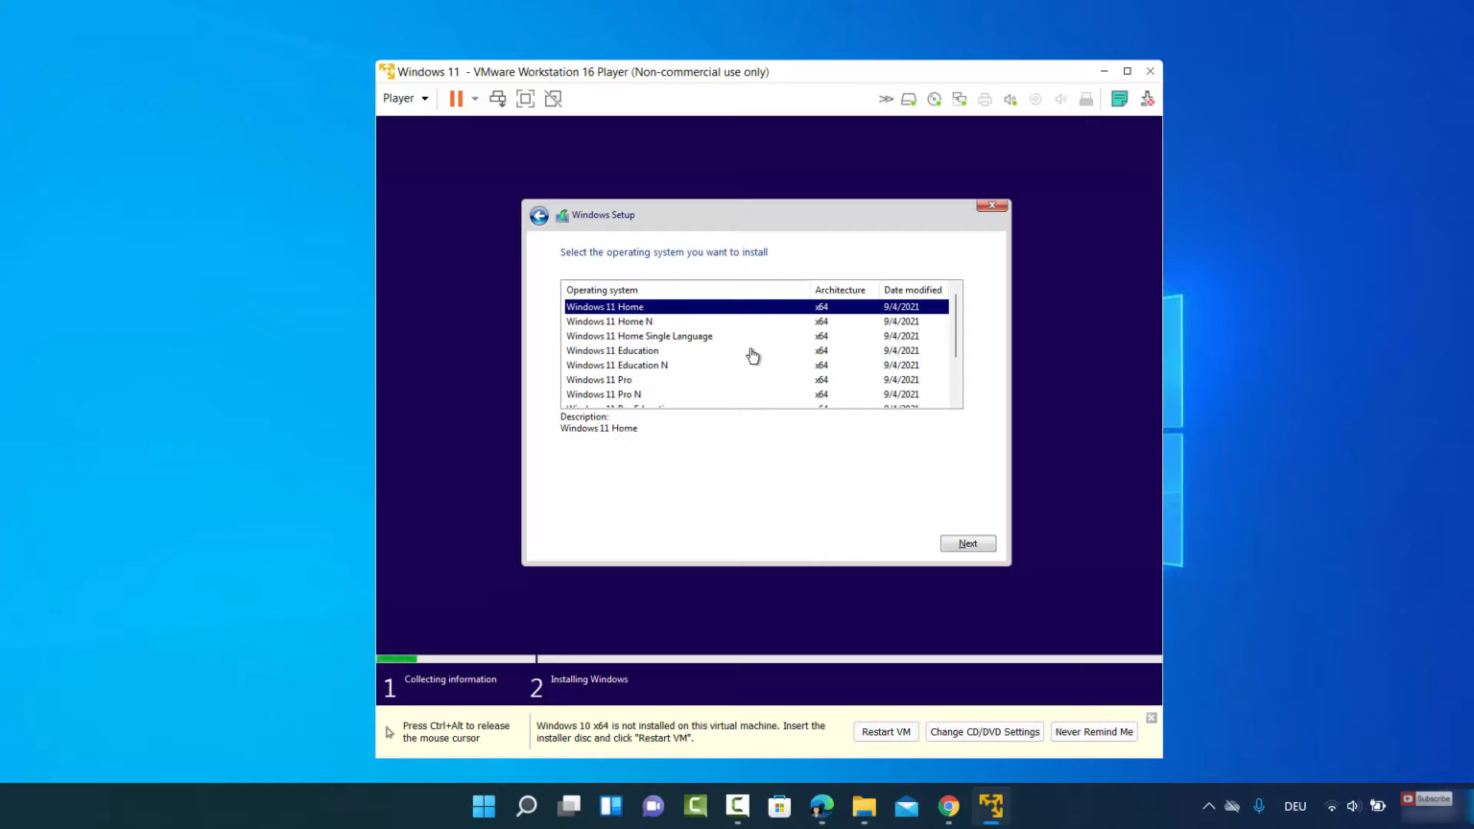Go back using blue arrow in Windows Setup
Viewport: 1474px width, 829px height.
tap(539, 216)
